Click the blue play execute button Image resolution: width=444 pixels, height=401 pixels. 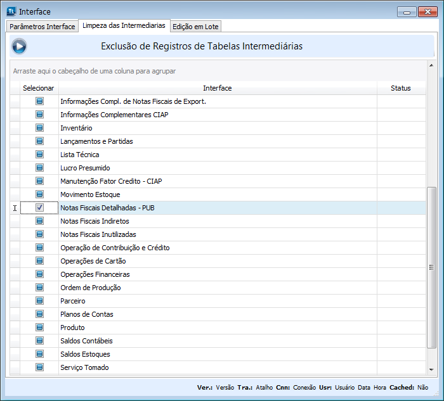click(x=20, y=46)
